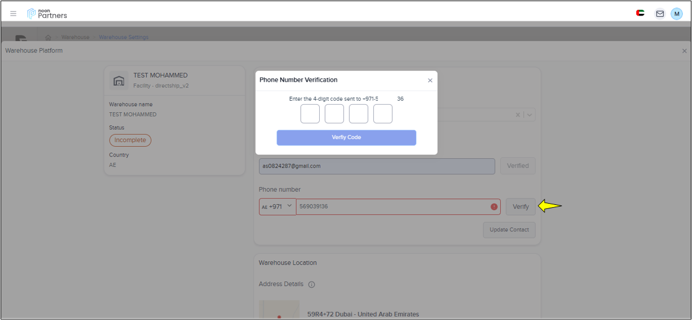Focus the first digit code box
The width and height of the screenshot is (692, 320).
(x=310, y=114)
